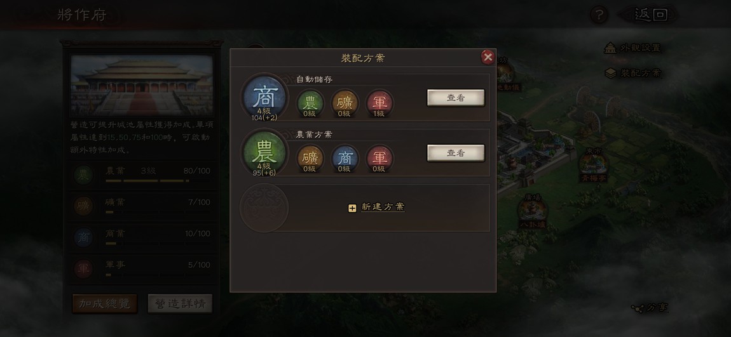The image size is (731, 337).
Task: Select the orange 礦 0級 icon in 自動儲存
Action: pos(345,103)
